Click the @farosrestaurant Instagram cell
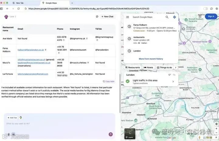219x141 pixels. pyautogui.click(x=78, y=50)
